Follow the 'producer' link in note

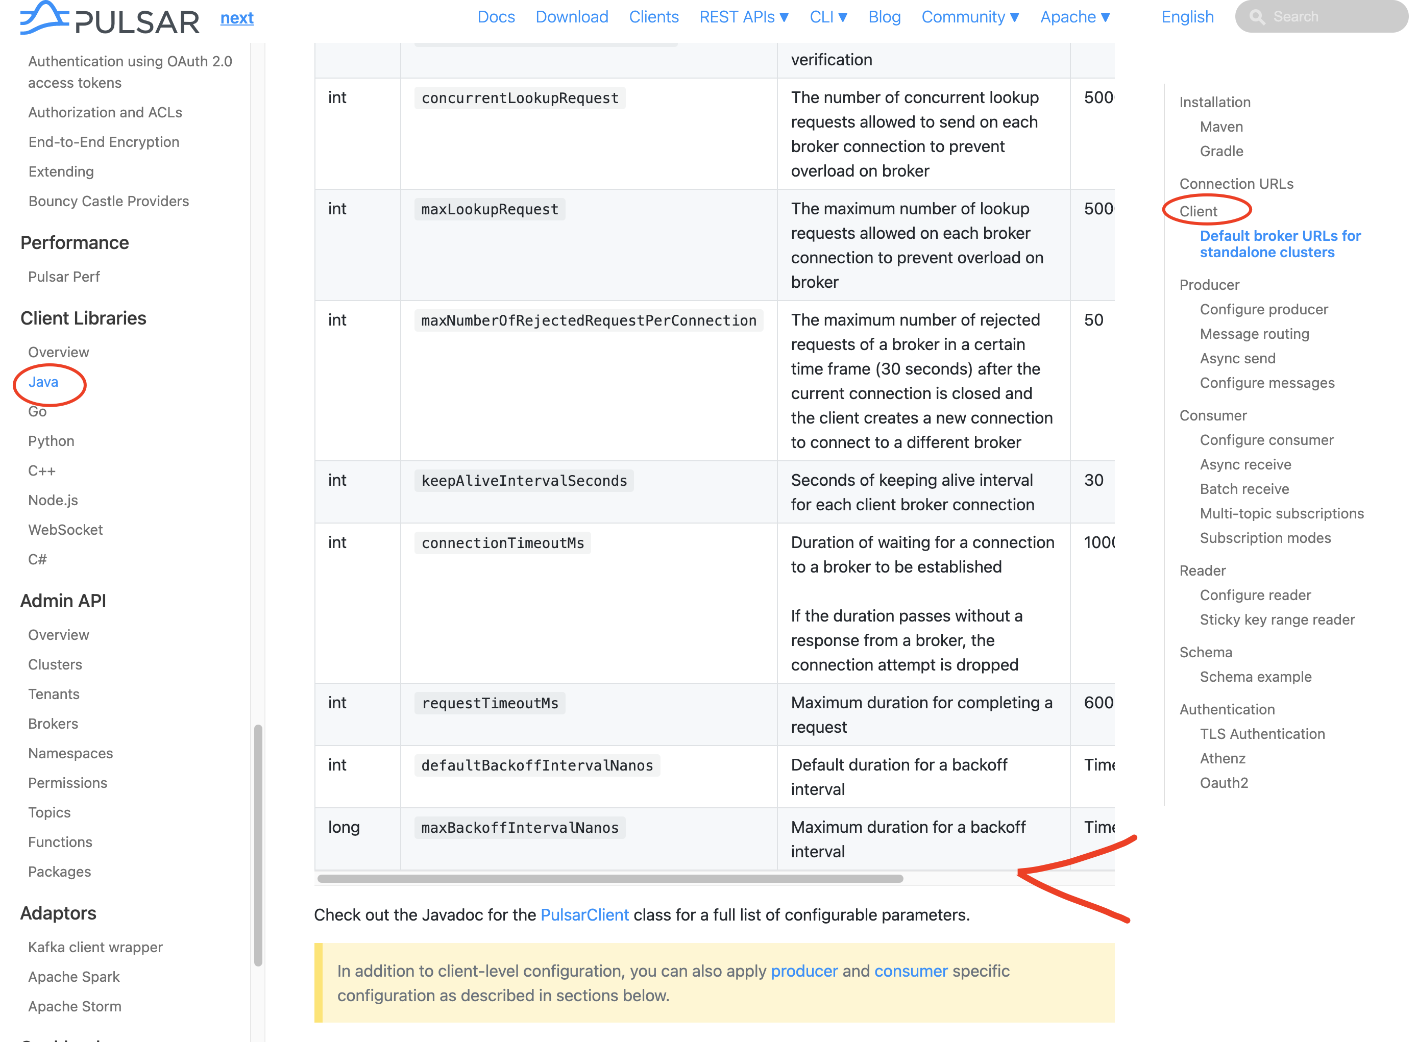coord(804,971)
